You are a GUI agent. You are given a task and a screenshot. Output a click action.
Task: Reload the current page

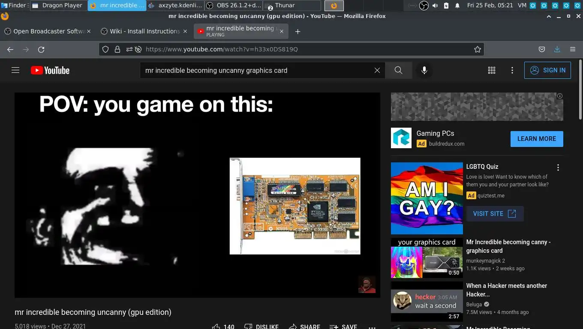[41, 49]
